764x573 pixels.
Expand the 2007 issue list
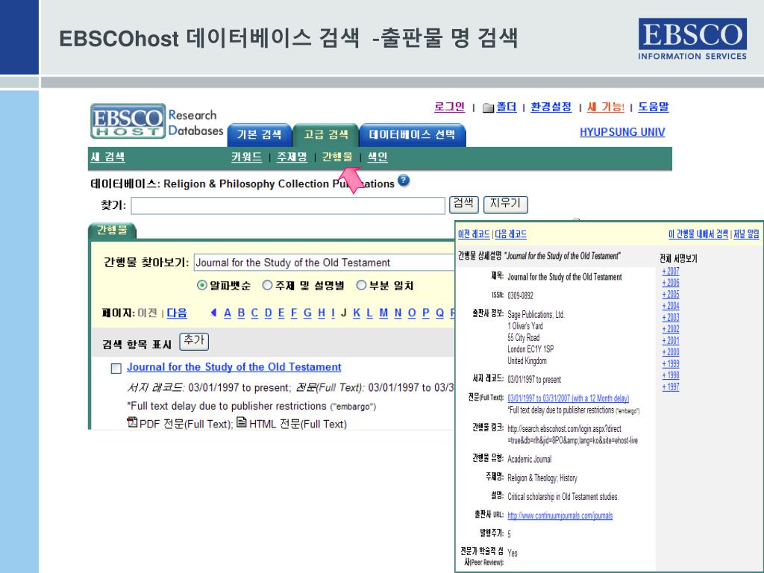click(x=671, y=272)
